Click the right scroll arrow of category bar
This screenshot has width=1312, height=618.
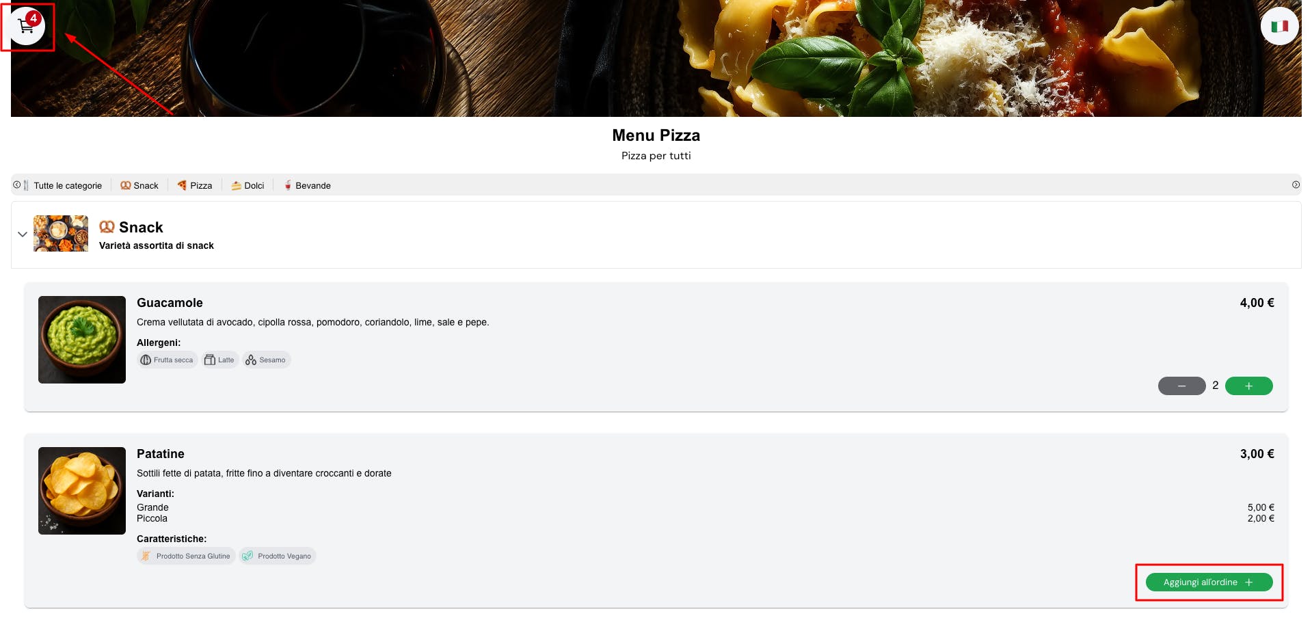(x=1296, y=185)
